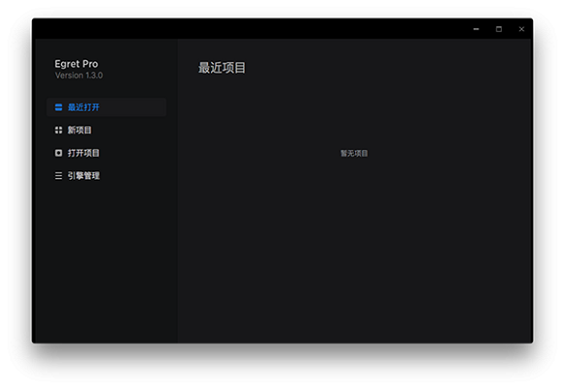Maximize the Egret Pro window

[499, 29]
